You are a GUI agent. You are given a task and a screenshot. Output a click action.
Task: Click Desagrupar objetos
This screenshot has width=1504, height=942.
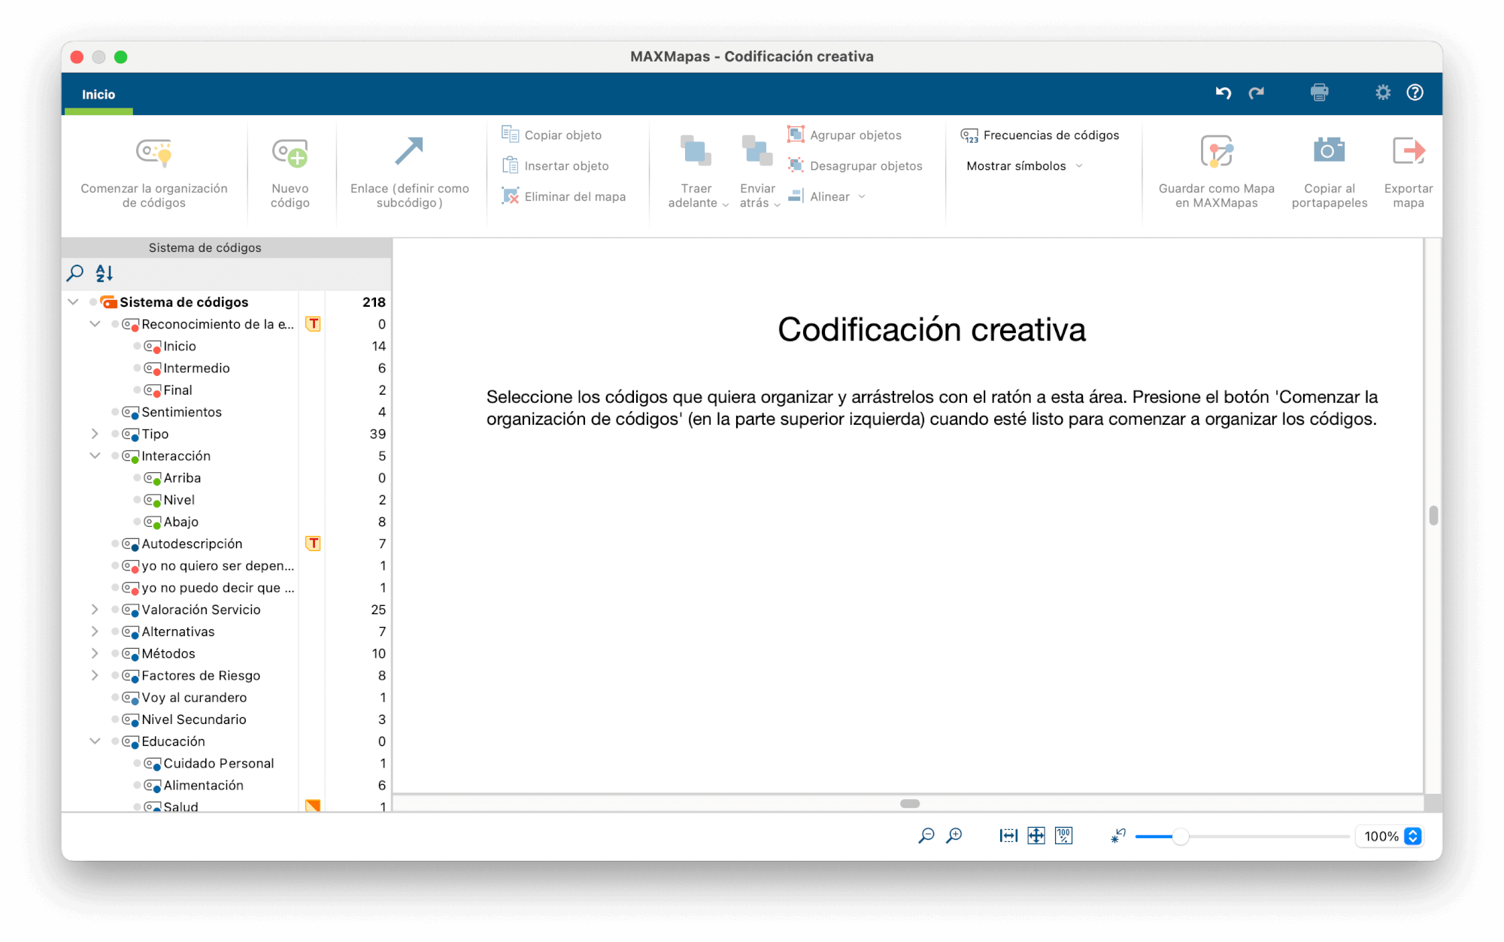[855, 165]
